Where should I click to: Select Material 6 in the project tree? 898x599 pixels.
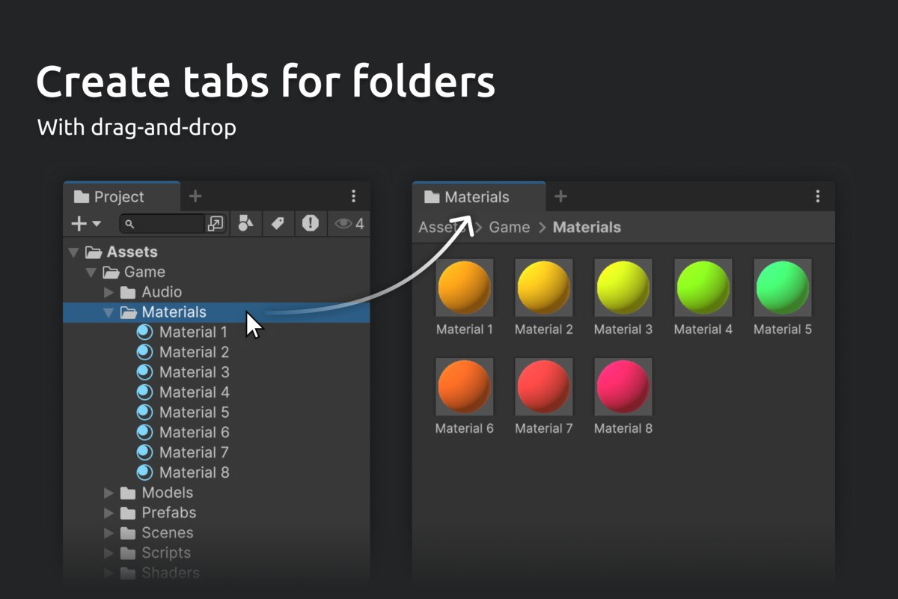(183, 433)
